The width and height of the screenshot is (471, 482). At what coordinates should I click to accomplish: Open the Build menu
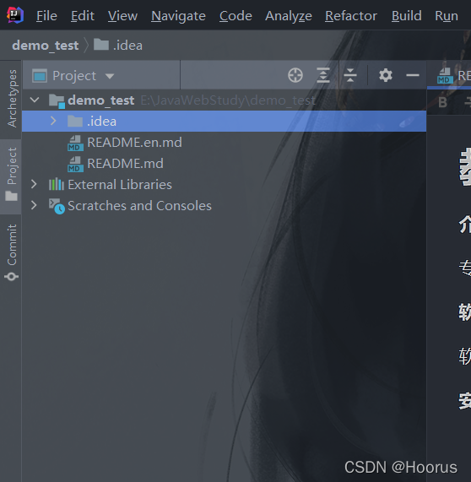[407, 16]
